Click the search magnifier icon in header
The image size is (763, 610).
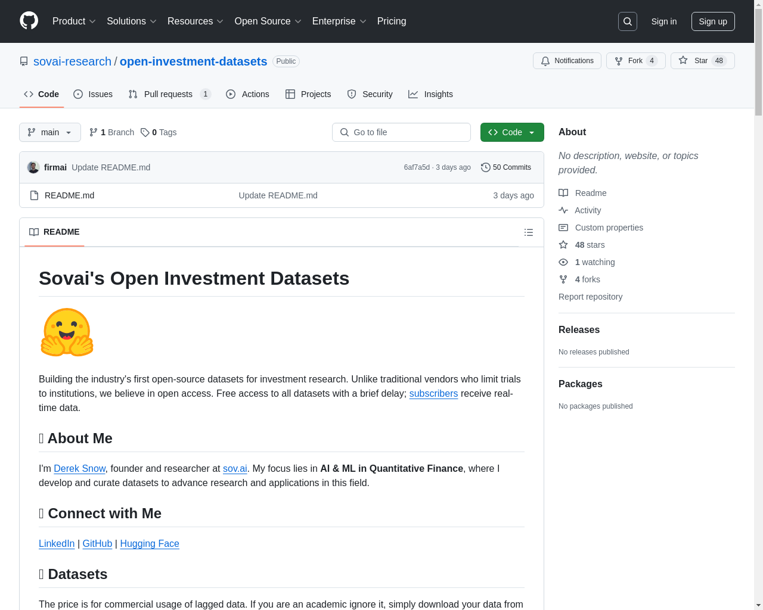[x=628, y=21]
